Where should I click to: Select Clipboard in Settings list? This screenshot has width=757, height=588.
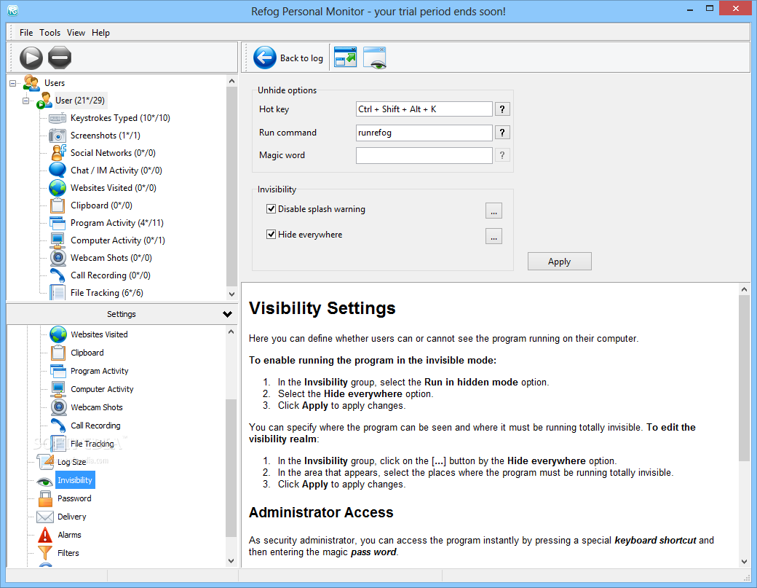click(x=87, y=353)
